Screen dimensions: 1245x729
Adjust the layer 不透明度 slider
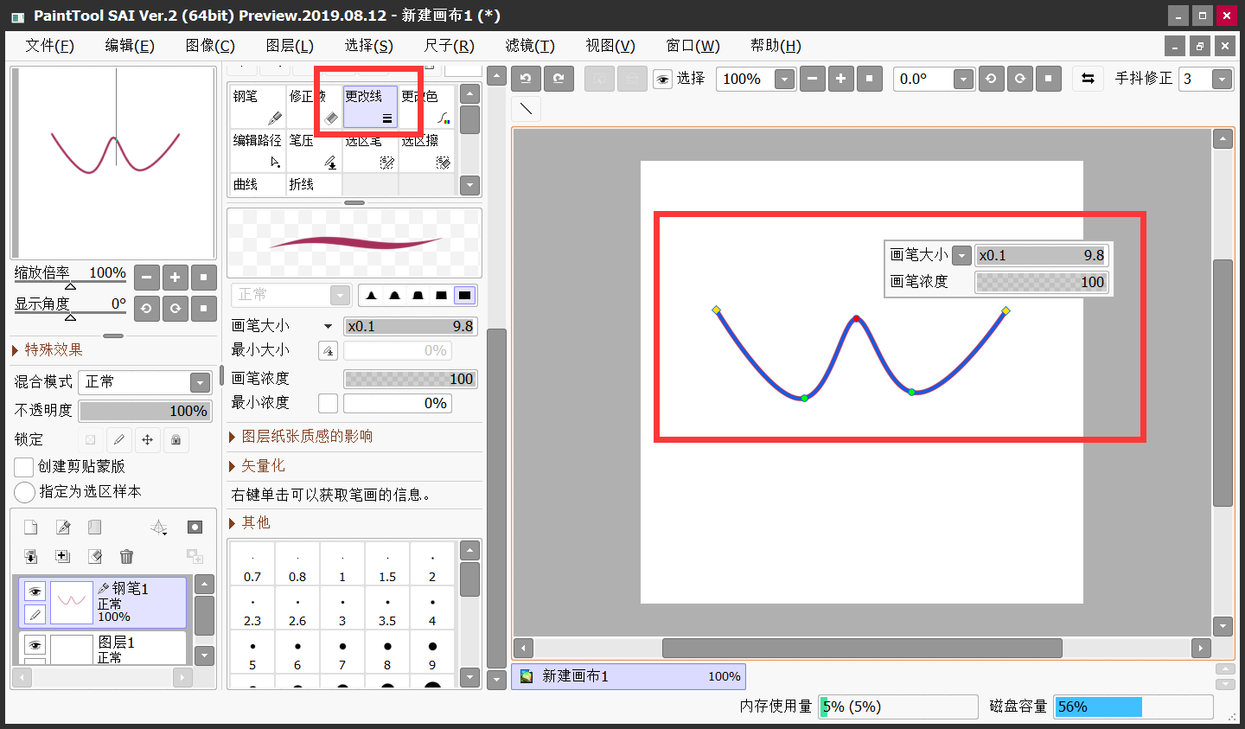[x=145, y=411]
